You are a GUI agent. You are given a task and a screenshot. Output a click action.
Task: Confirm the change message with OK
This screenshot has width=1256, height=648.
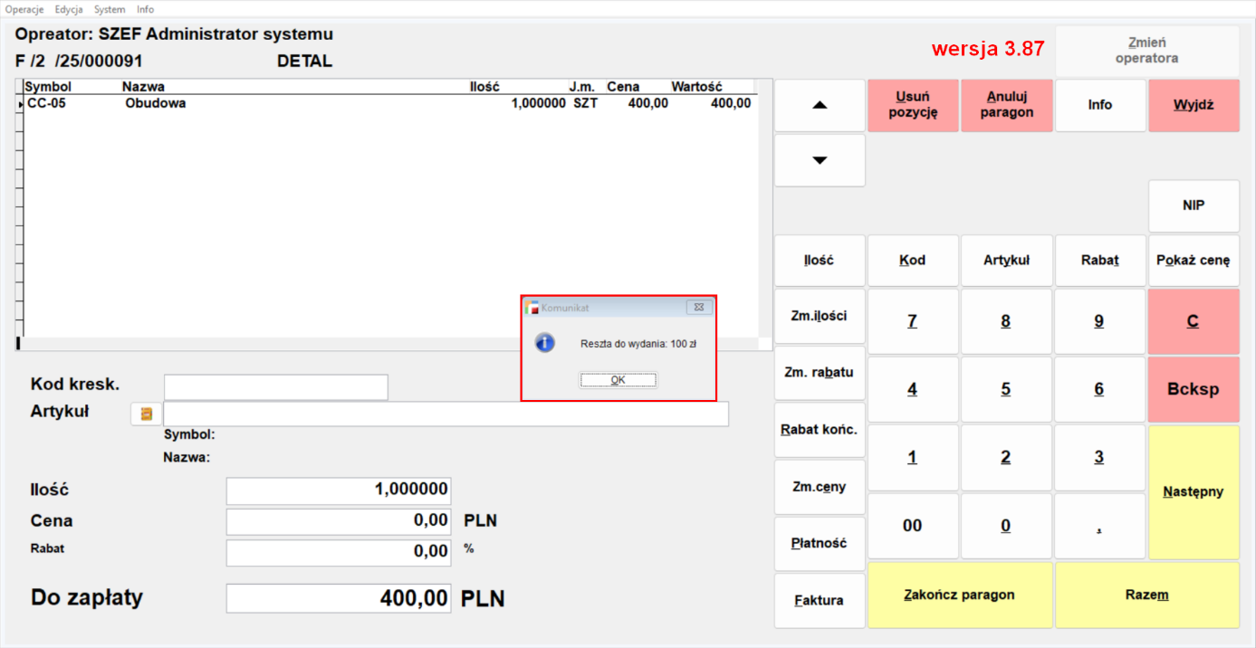[x=618, y=380]
